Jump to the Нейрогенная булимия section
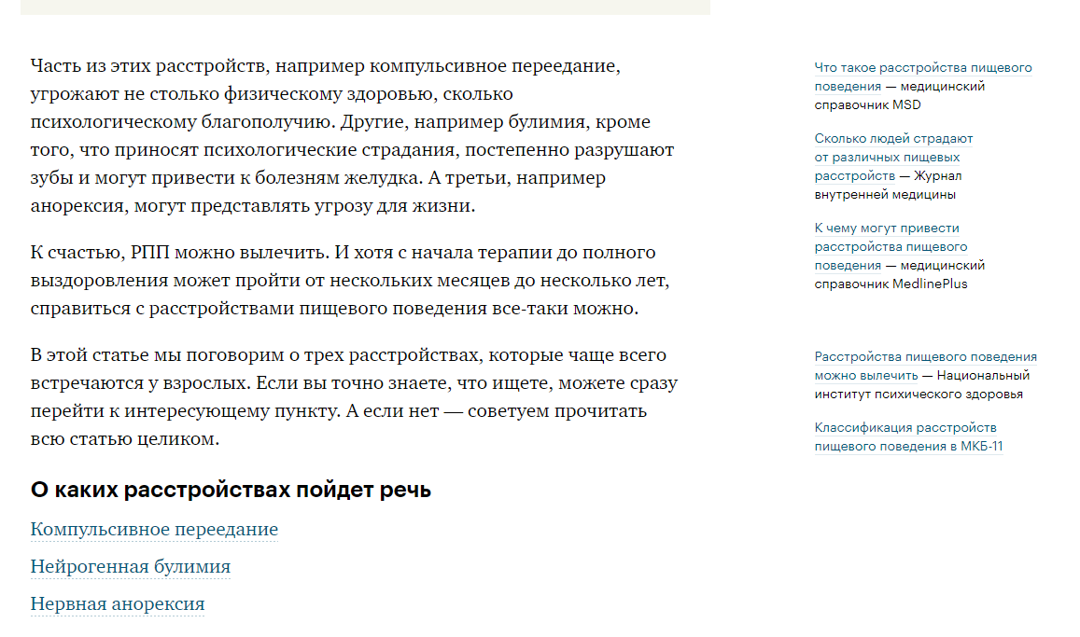Viewport: 1080px width, 637px height. coord(130,566)
